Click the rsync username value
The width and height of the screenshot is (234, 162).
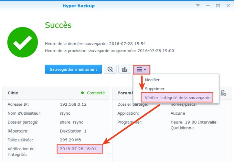[x=65, y=113]
